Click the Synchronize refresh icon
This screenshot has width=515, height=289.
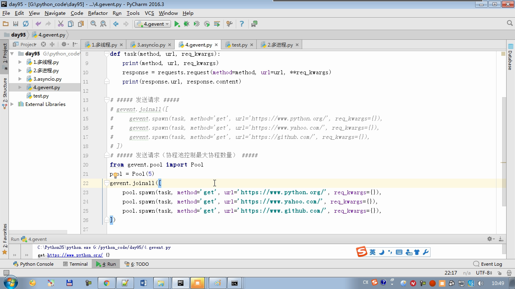point(26,24)
